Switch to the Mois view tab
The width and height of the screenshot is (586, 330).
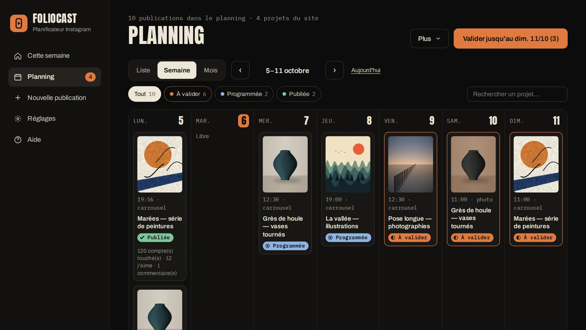point(211,70)
